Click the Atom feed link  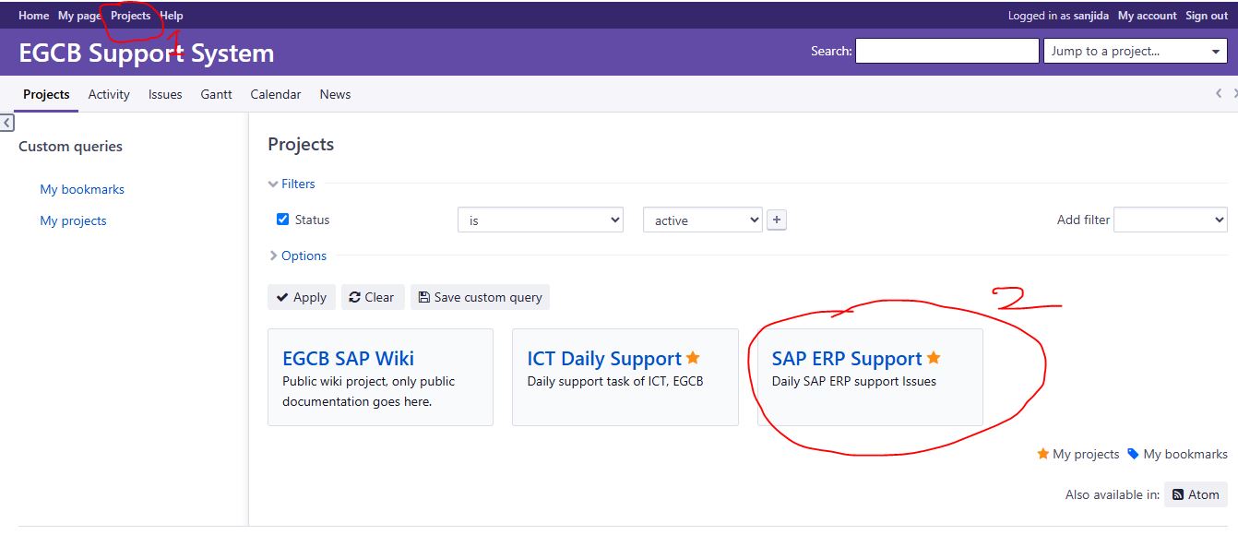click(x=1196, y=494)
